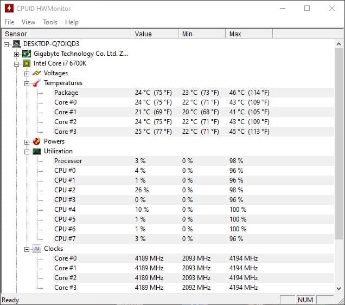The height and width of the screenshot is (305, 345).
Task: Open the Tools menu
Action: [50, 22]
